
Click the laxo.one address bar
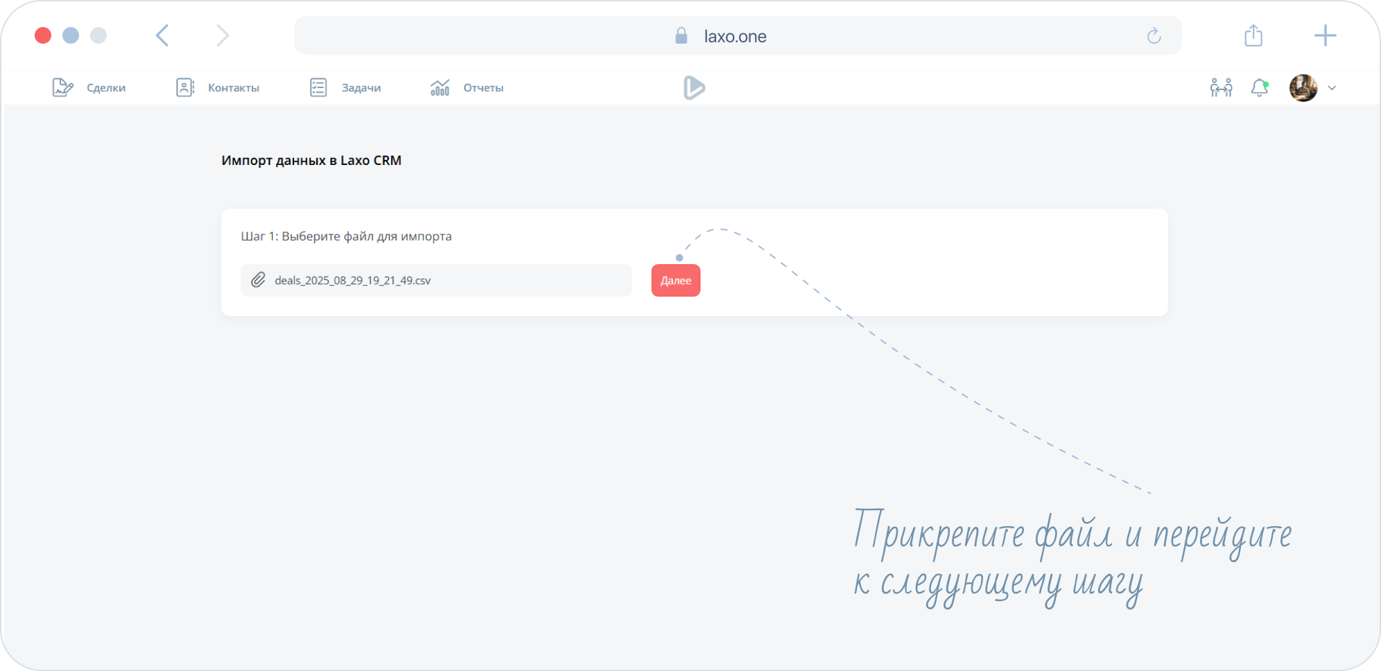coord(735,36)
